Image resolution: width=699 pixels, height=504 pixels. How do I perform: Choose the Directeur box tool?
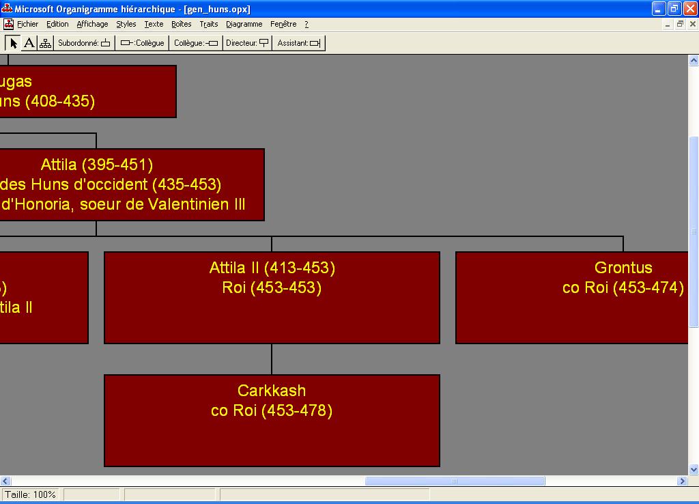[247, 43]
